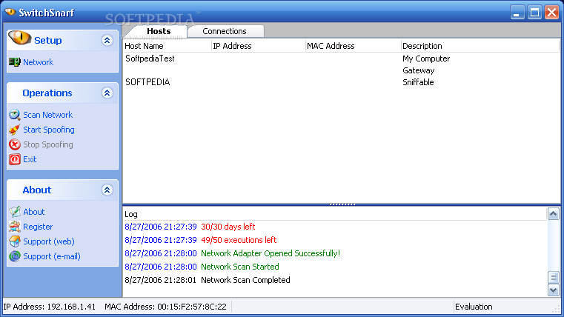Click the Evaluation status bar label
Screen dimensions: 564x317
pos(474,307)
